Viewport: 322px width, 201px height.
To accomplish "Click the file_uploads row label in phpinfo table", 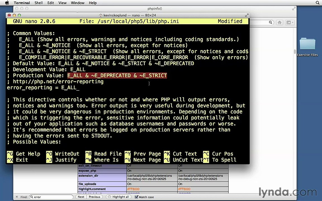I will (x=87, y=184).
